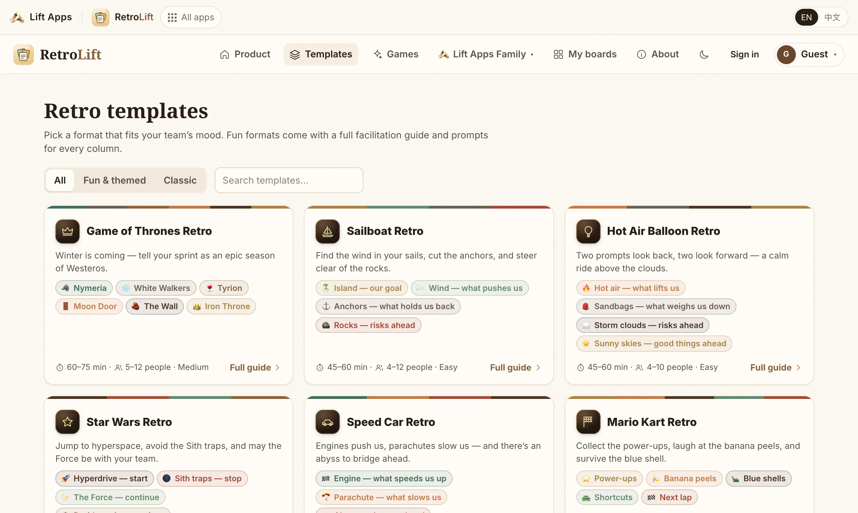Click the Blue shells tag
The height and width of the screenshot is (513, 858).
point(758,479)
